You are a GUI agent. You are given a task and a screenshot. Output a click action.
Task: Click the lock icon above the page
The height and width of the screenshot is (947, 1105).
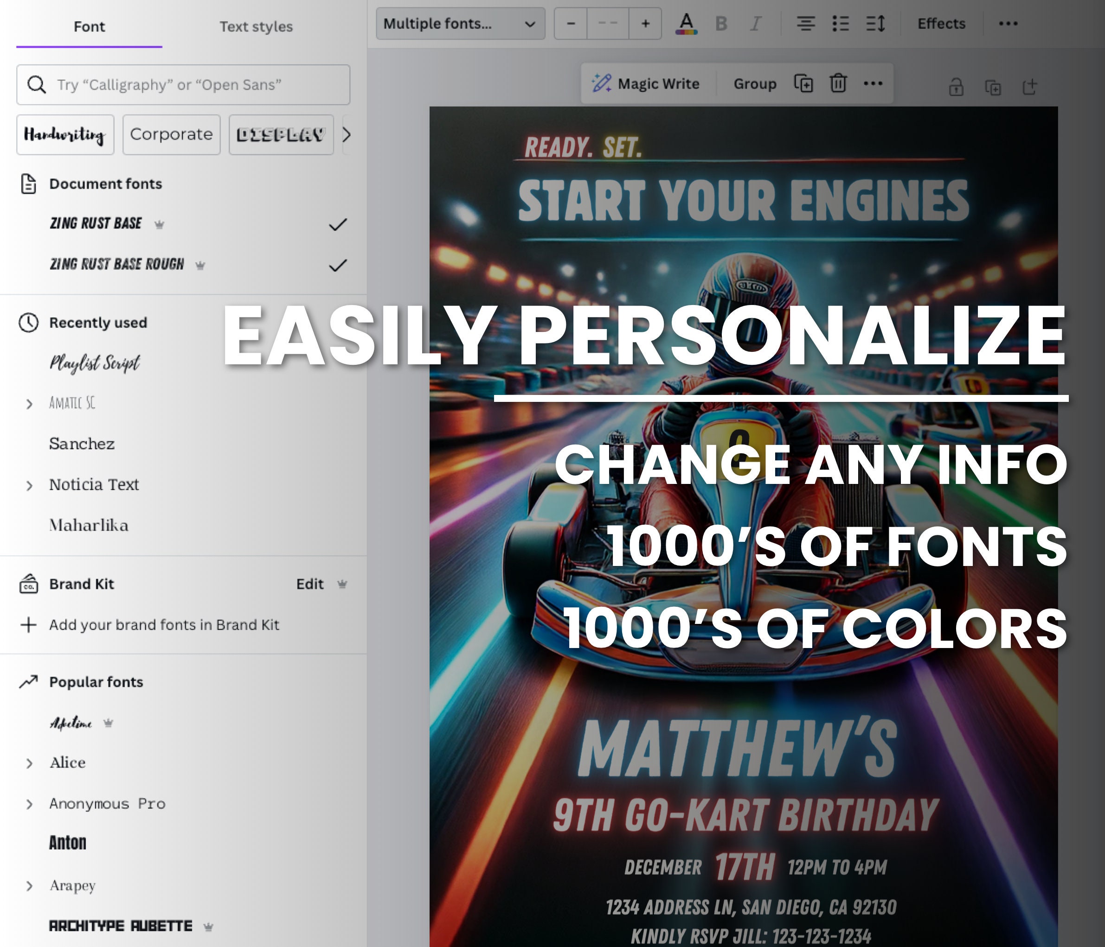point(956,86)
